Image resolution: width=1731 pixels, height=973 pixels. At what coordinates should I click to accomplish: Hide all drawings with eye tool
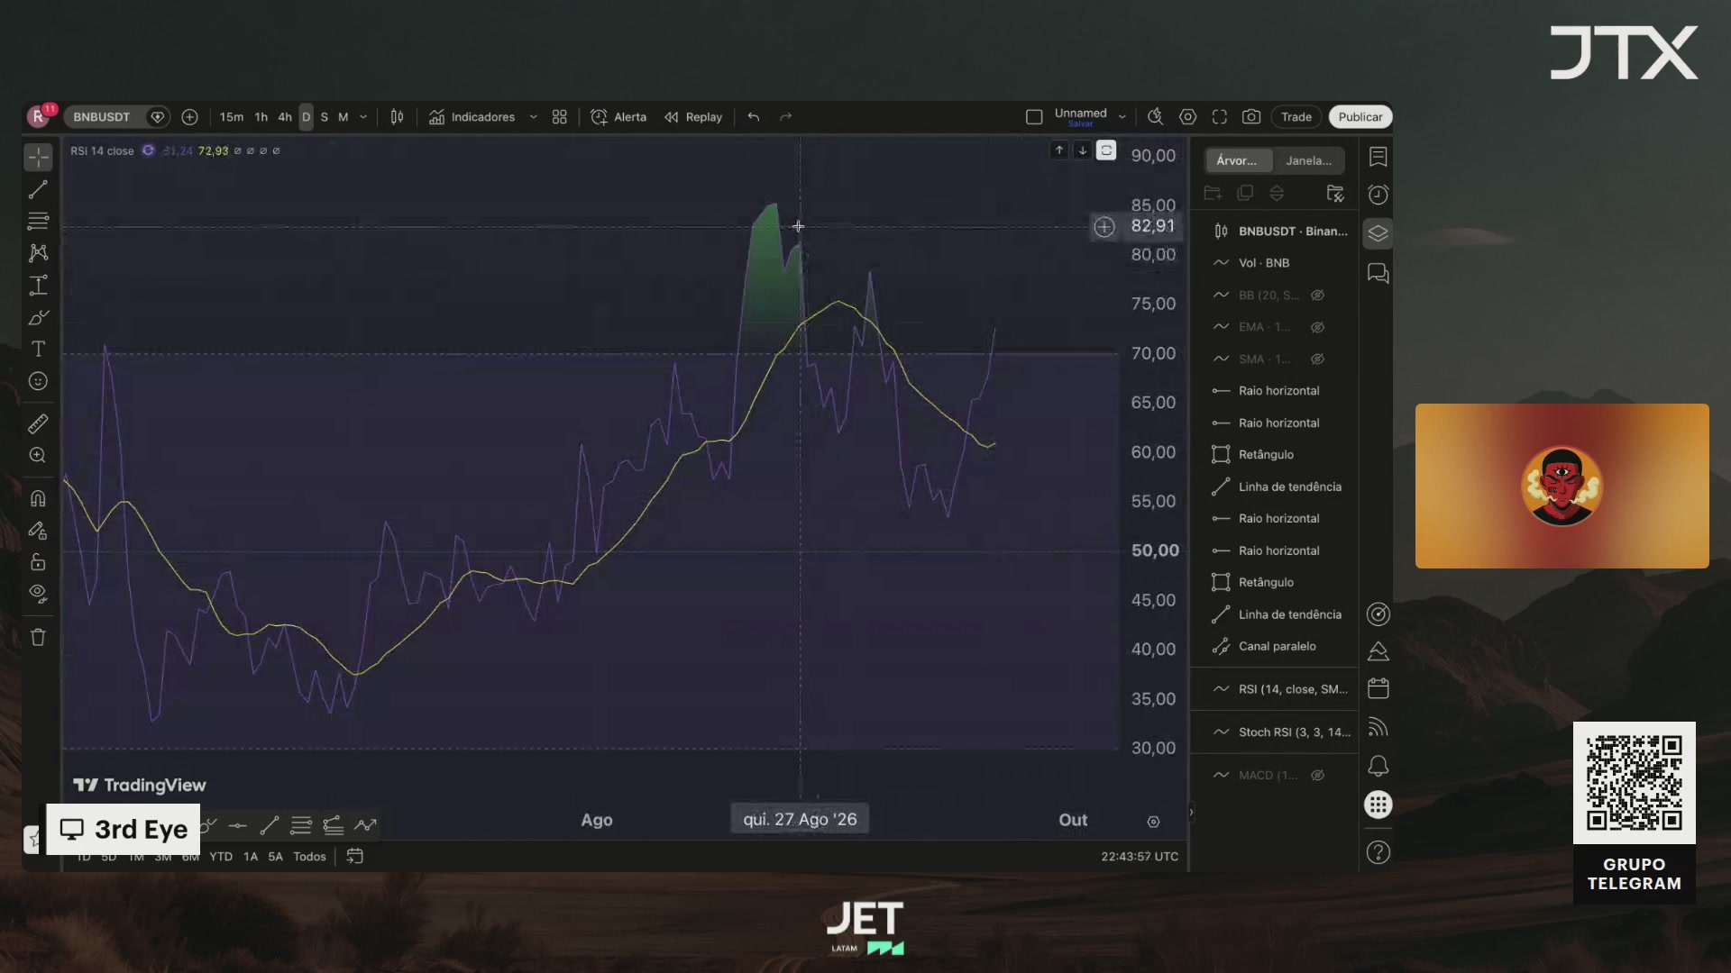click(x=38, y=594)
